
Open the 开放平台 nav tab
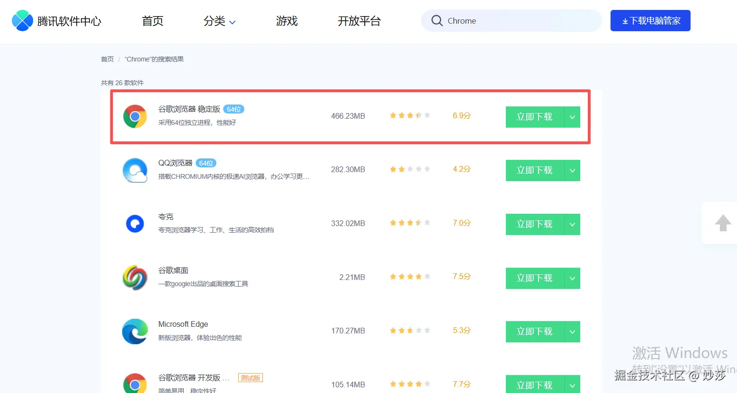(x=360, y=21)
